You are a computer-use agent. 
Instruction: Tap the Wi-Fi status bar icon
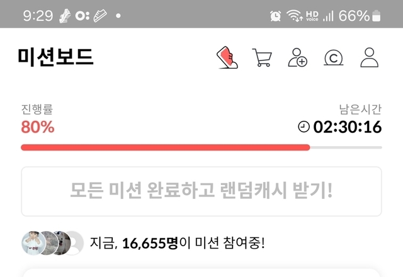pos(295,16)
